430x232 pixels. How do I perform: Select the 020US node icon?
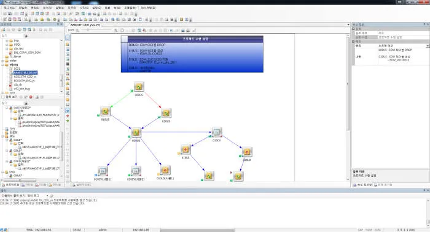coord(166,113)
